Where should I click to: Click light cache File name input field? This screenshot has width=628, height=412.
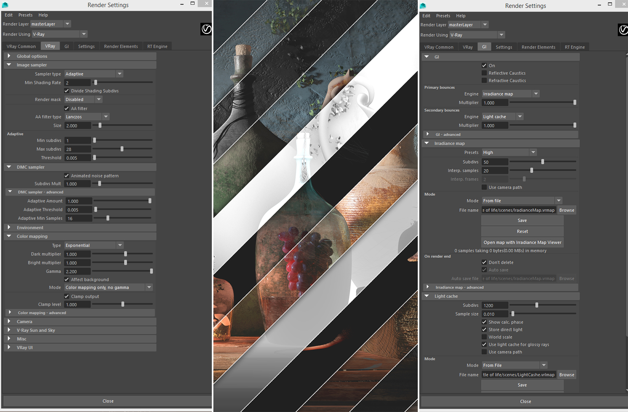coord(519,375)
